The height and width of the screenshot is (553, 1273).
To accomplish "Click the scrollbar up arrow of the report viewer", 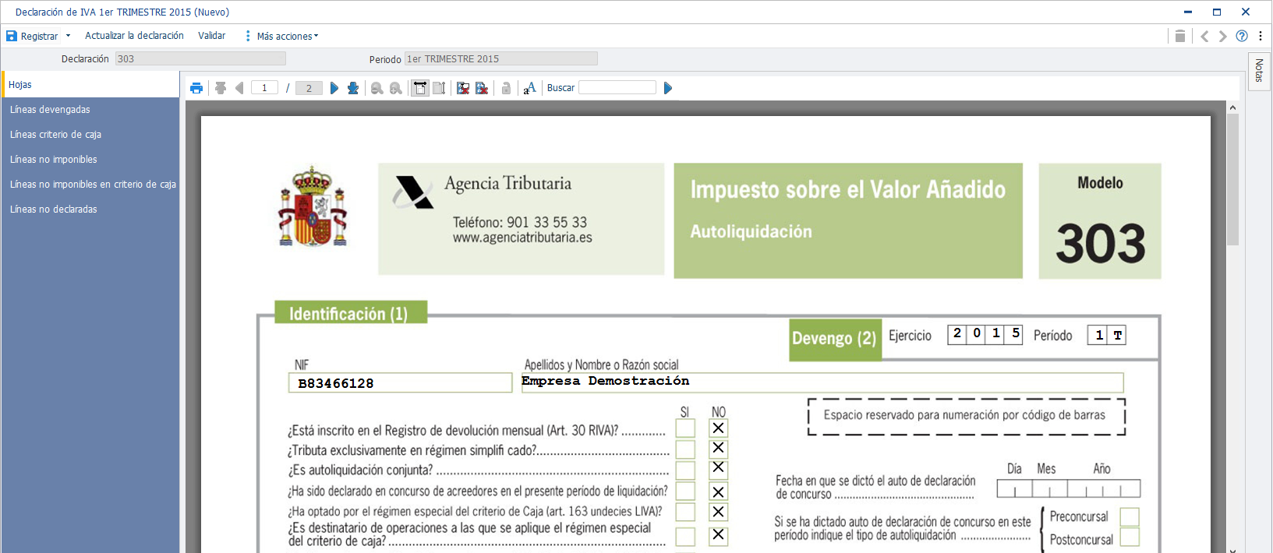I will click(x=1232, y=107).
